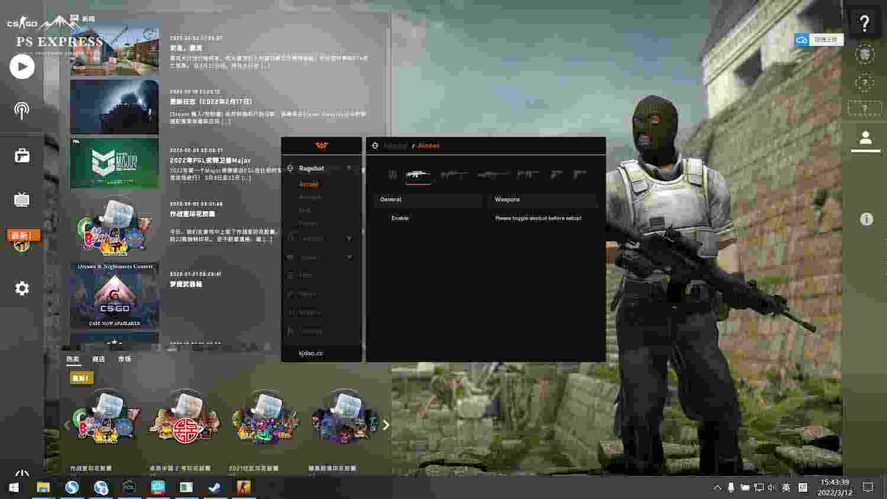
Task: Select the fifth weapon icon in row
Action: (527, 174)
